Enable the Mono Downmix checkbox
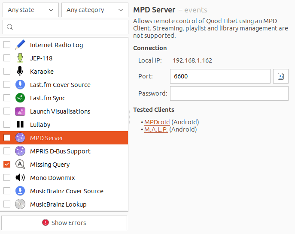295x234 pixels. pyautogui.click(x=7, y=177)
